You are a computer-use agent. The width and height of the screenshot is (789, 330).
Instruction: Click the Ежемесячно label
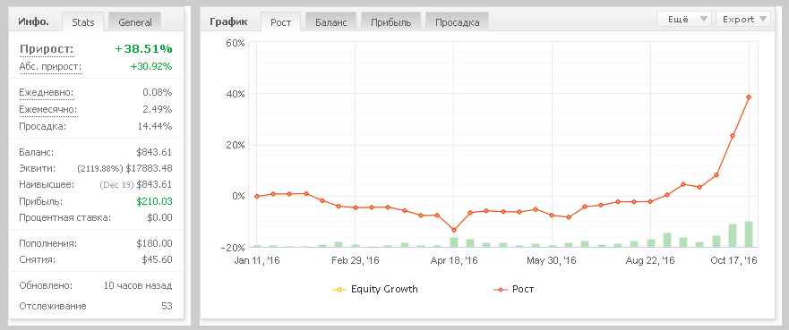48,109
